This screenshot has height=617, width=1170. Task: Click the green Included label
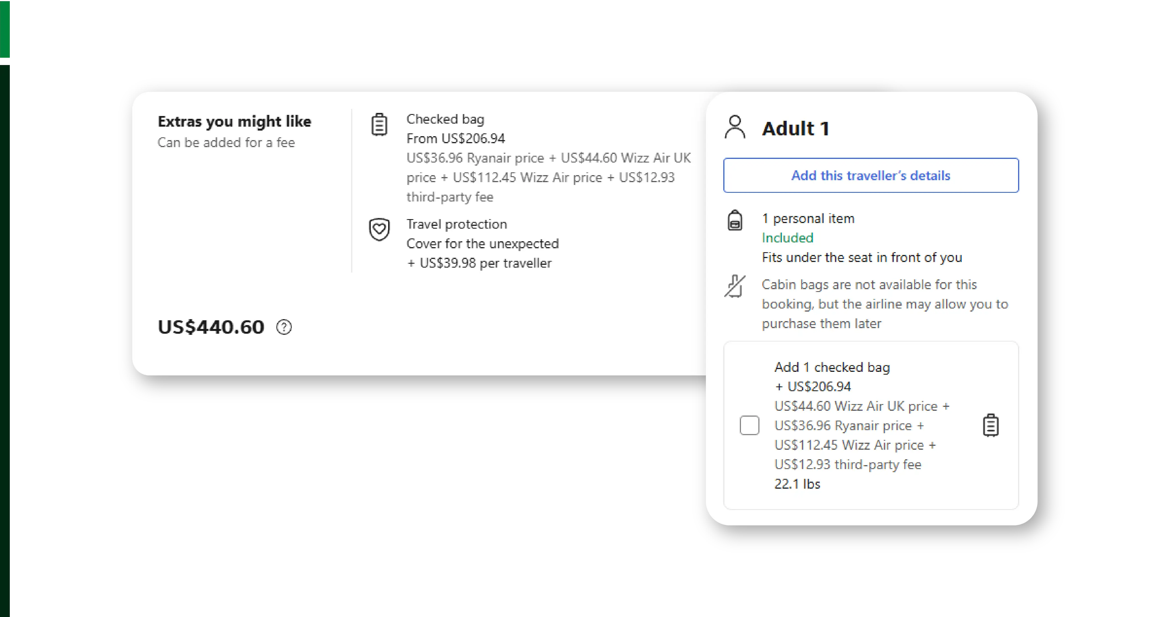coord(787,238)
